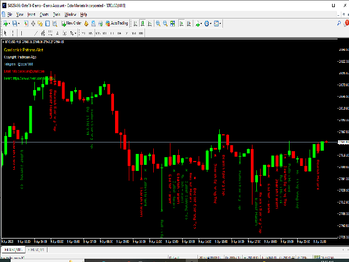Open the Strategy Tester
Screen dimensions: 349x262
[x=55, y=23]
